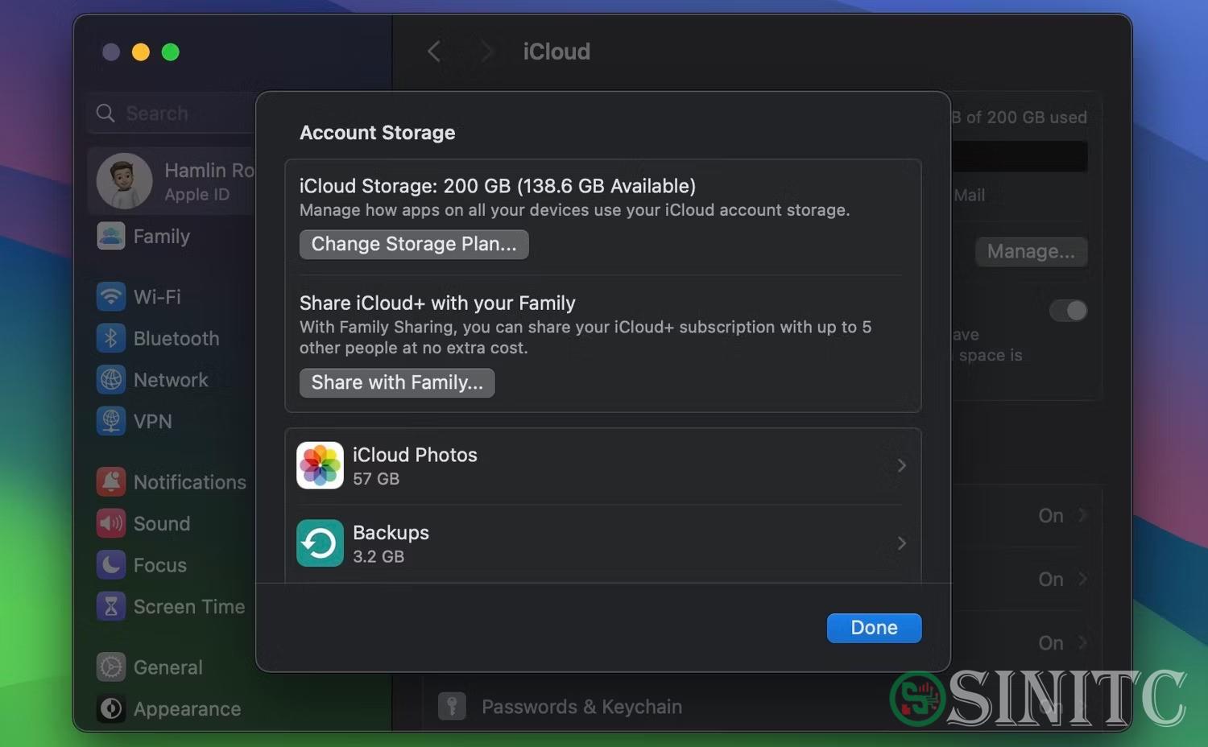Open Screen Time hourglass icon
The image size is (1208, 747).
[111, 606]
